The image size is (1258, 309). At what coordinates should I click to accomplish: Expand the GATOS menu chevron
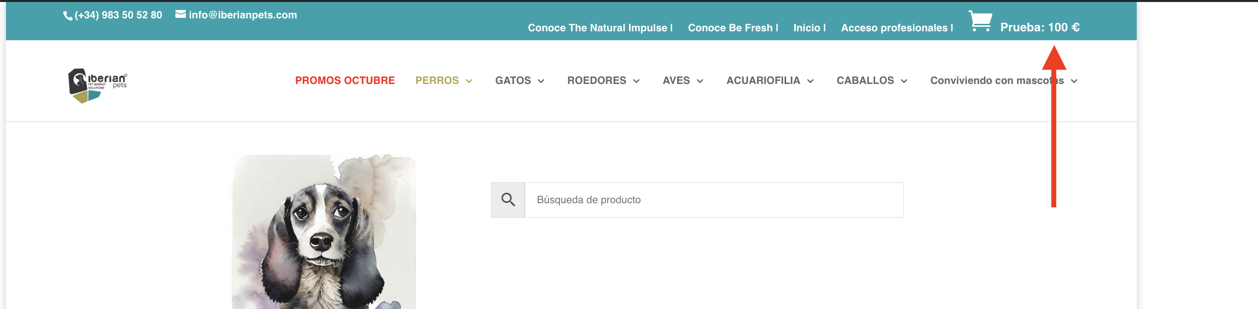(x=541, y=81)
